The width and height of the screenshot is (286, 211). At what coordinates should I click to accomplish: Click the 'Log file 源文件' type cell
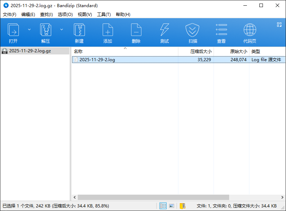click(x=266, y=60)
